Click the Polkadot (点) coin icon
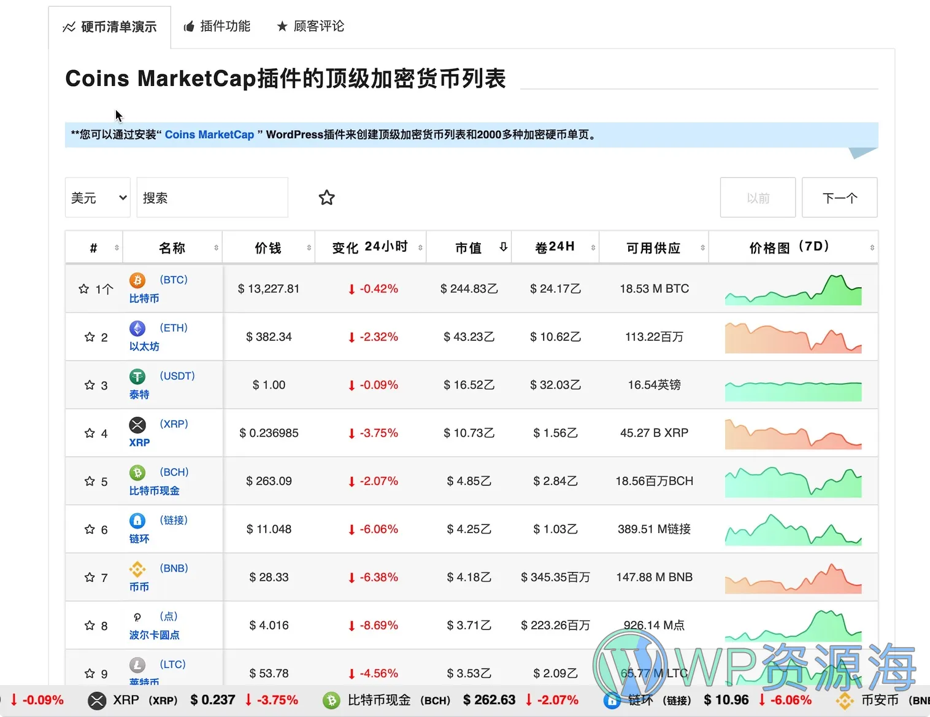930x717 pixels. click(137, 617)
